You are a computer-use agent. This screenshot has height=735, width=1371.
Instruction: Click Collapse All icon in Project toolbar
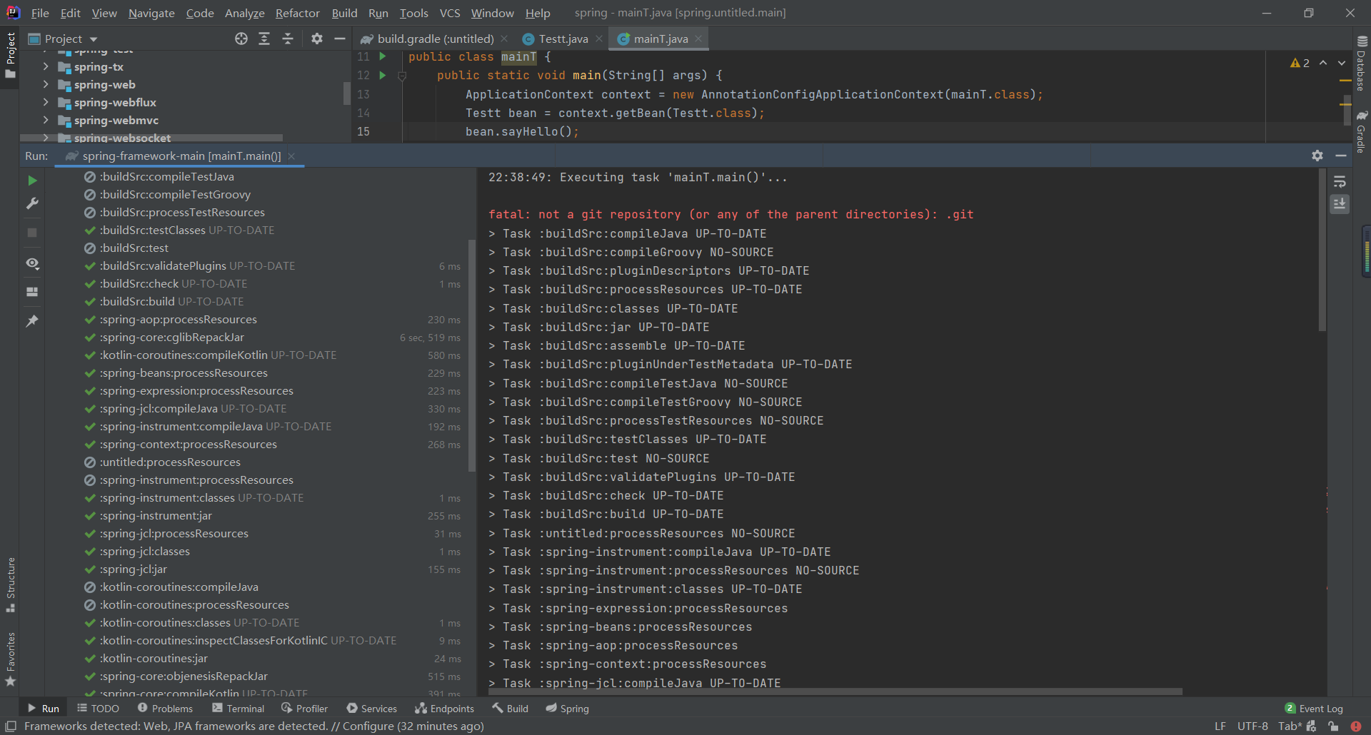(x=288, y=39)
